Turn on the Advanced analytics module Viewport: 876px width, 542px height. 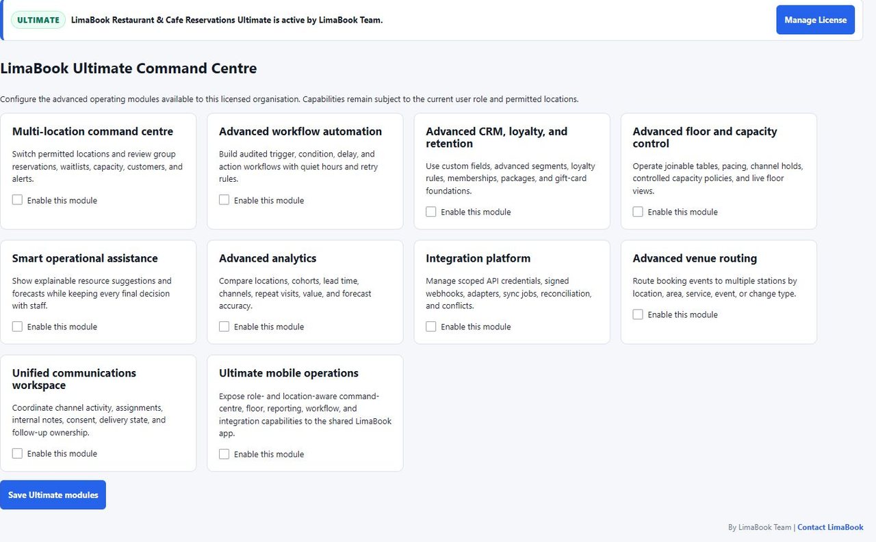click(224, 327)
